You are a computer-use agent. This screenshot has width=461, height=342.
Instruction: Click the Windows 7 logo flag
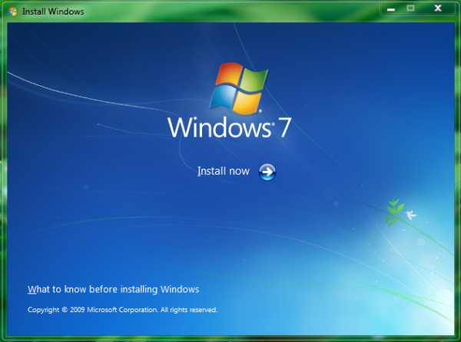[x=238, y=88]
